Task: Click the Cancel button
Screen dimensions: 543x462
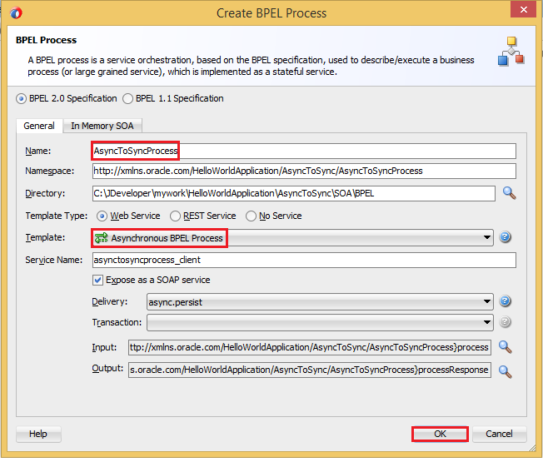Action: pyautogui.click(x=499, y=434)
